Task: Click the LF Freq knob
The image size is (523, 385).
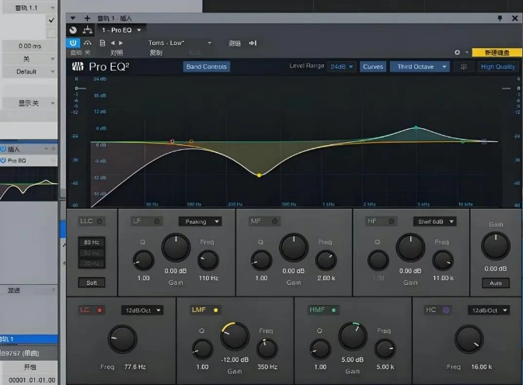Action: tap(208, 261)
